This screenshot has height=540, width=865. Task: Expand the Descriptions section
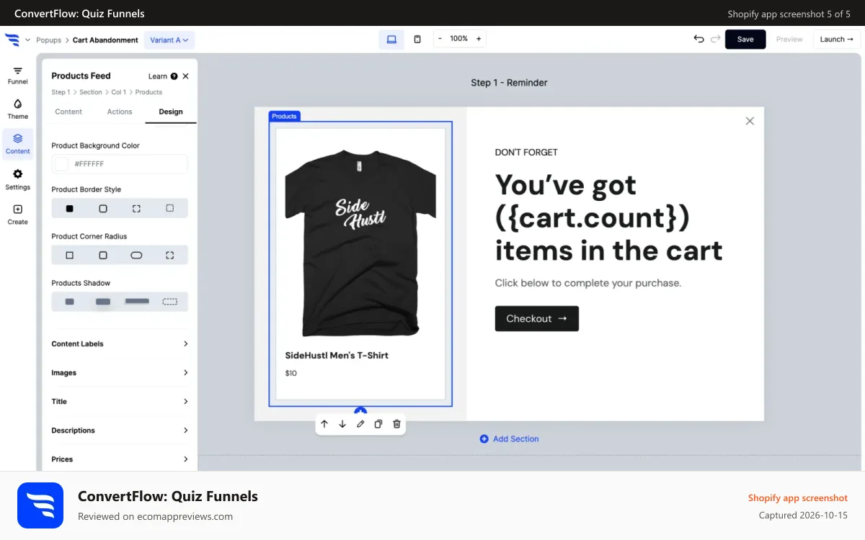tap(120, 431)
